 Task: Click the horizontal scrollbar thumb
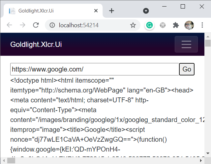(11, 160)
